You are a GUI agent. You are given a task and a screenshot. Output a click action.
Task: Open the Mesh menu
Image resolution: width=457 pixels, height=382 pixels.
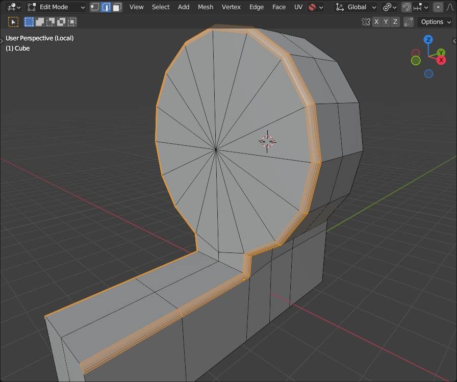(206, 7)
